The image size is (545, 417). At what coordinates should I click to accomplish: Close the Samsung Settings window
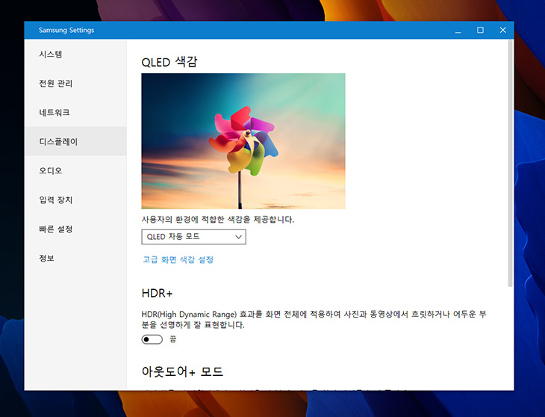pos(503,30)
